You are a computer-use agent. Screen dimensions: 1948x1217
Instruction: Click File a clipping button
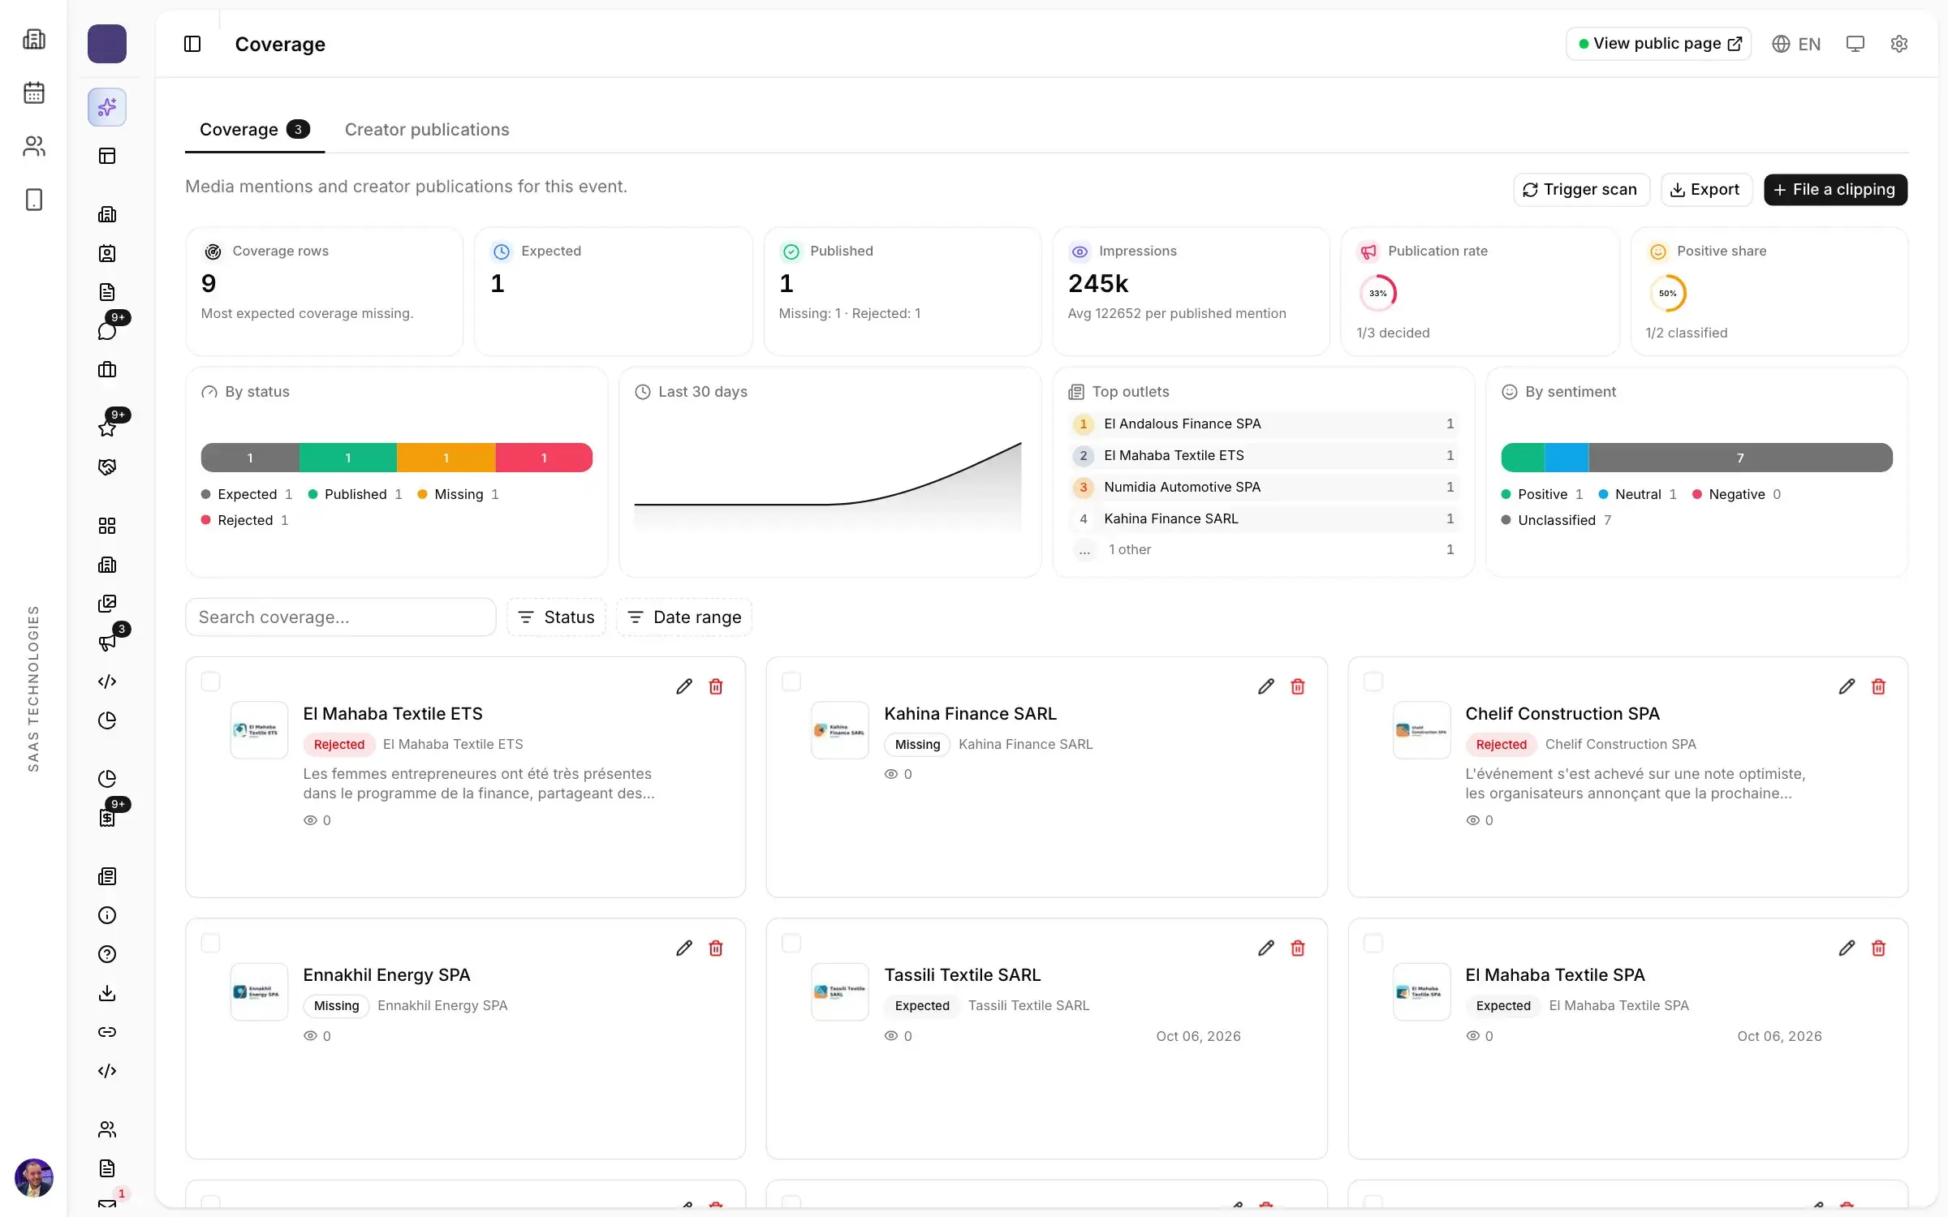click(x=1835, y=190)
